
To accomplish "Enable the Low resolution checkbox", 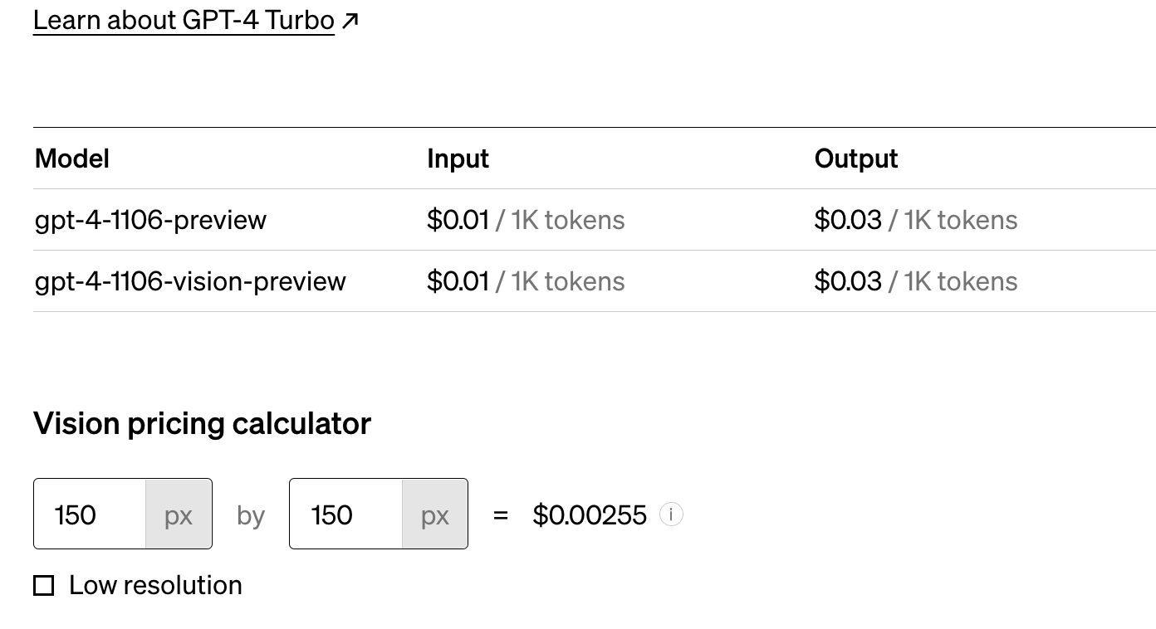I will 44,585.
